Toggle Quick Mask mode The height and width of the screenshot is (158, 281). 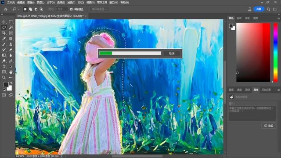pyautogui.click(x=4, y=95)
